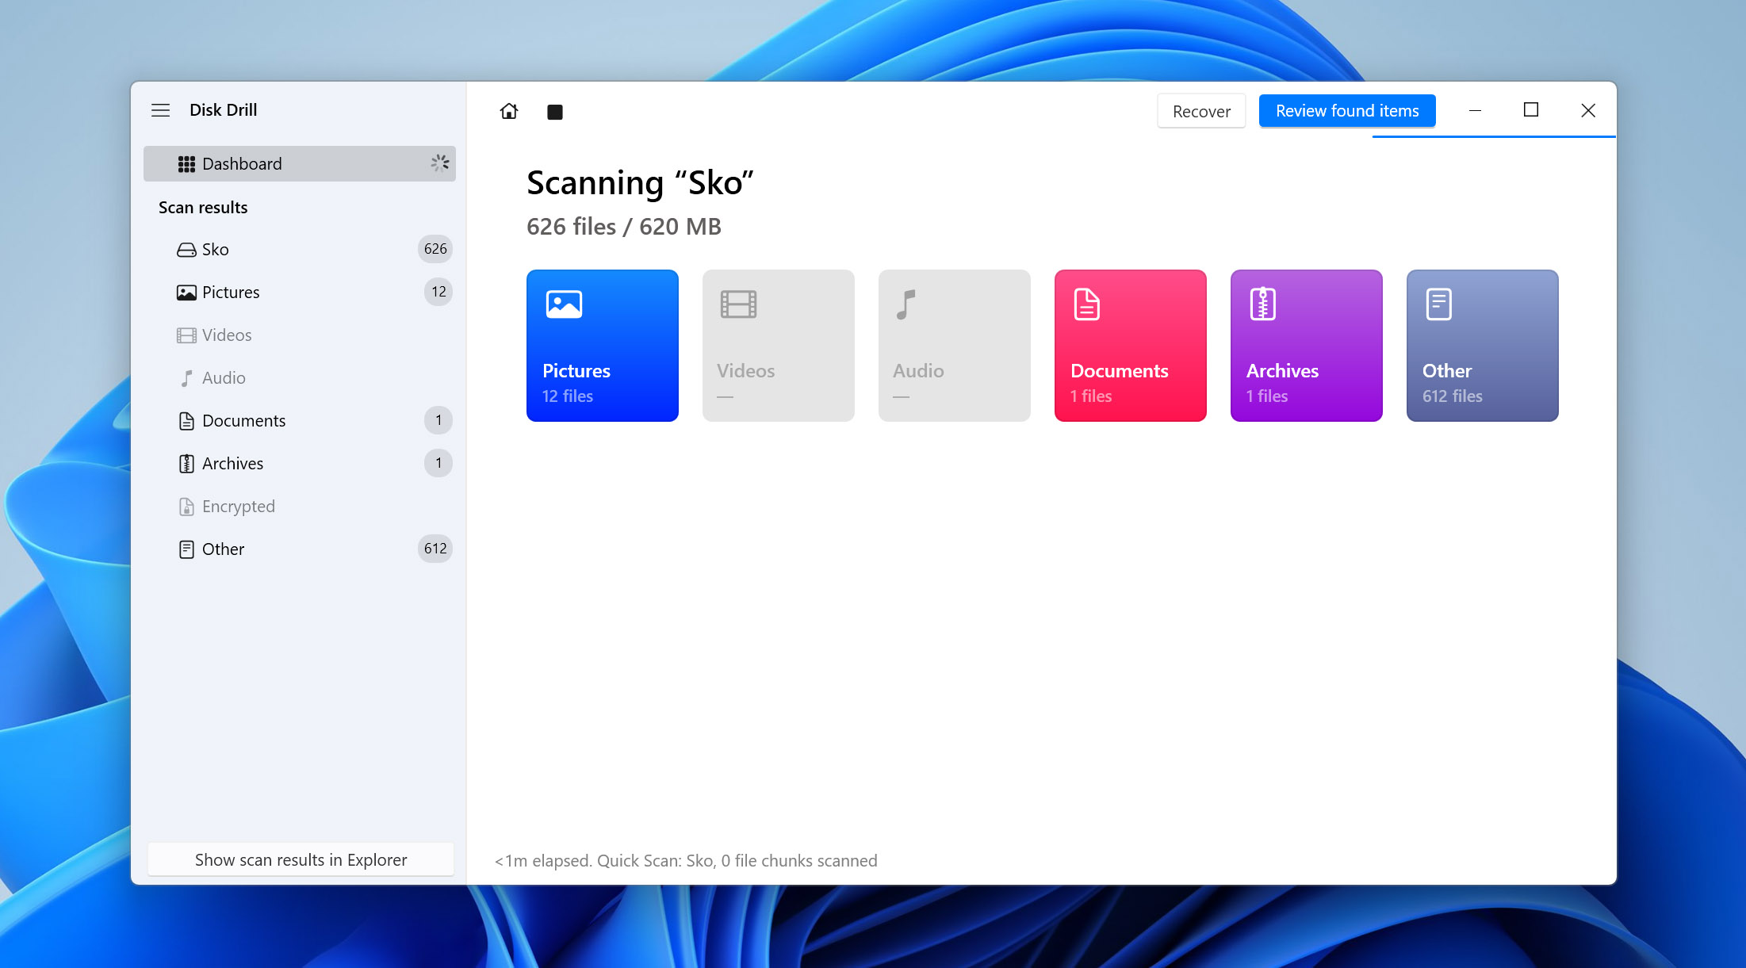Click the Recover button
The height and width of the screenshot is (968, 1746).
[1201, 111]
